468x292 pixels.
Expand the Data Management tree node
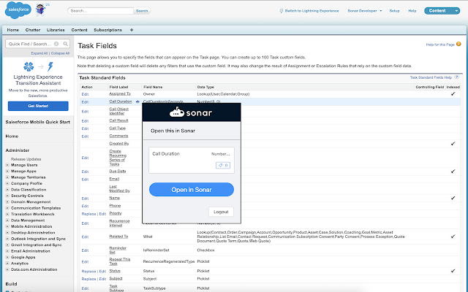(7, 220)
